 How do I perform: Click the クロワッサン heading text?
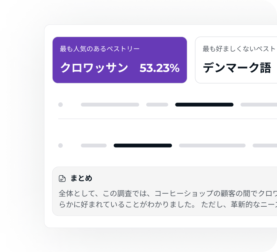click(x=94, y=68)
